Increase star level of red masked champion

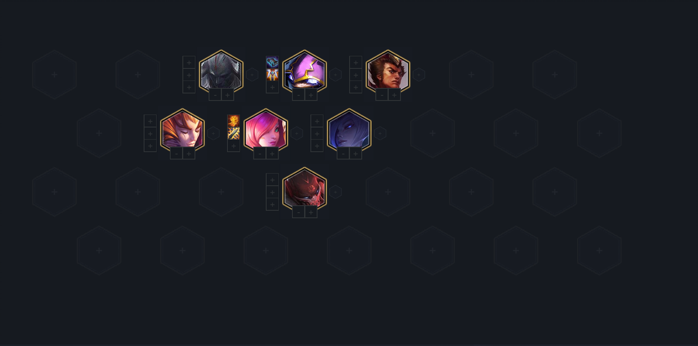pyautogui.click(x=311, y=212)
